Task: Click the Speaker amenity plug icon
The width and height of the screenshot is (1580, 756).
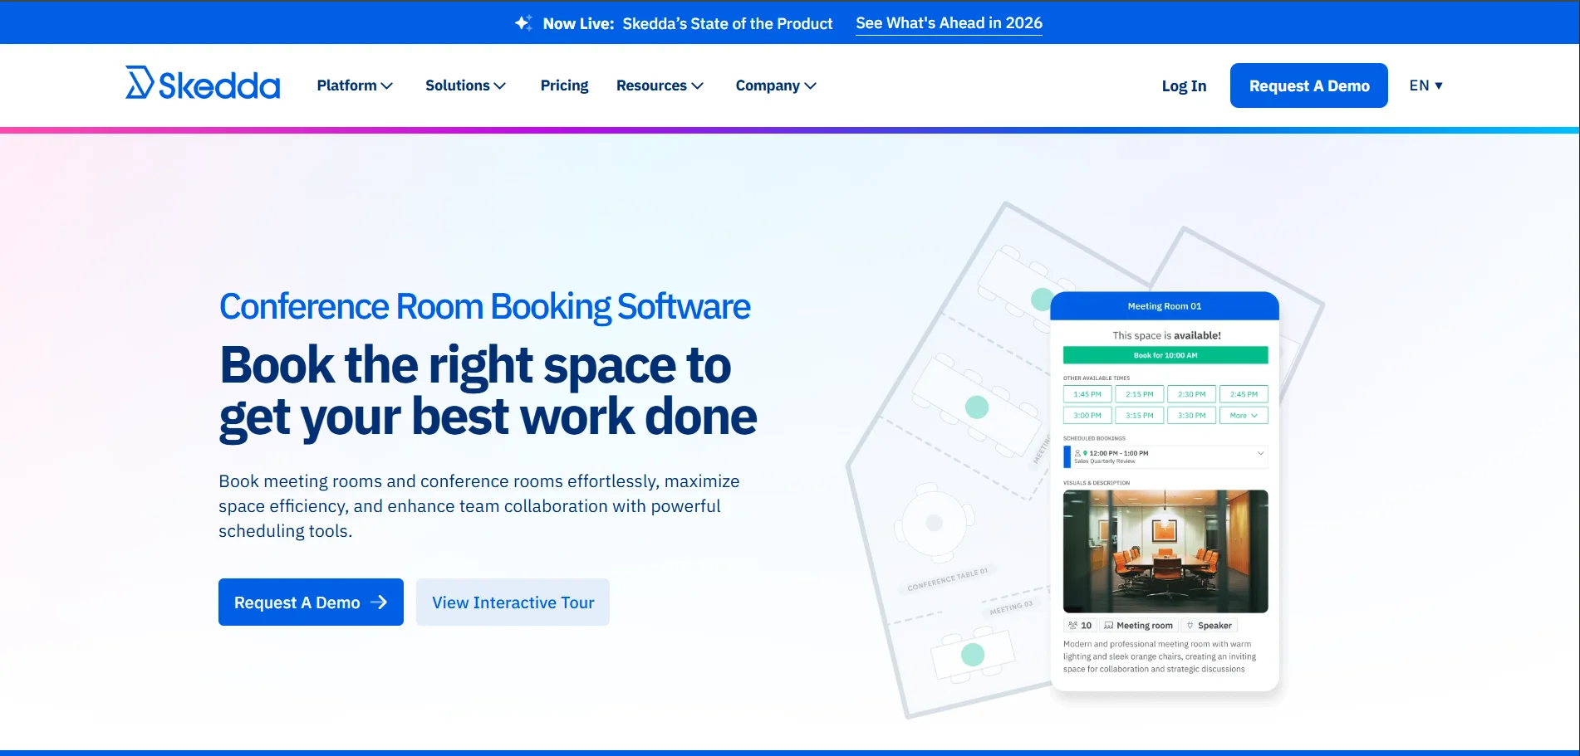Action: [1190, 625]
